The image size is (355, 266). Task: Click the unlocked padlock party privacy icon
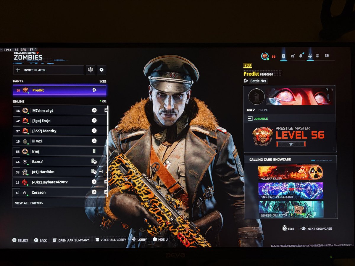[292, 56]
